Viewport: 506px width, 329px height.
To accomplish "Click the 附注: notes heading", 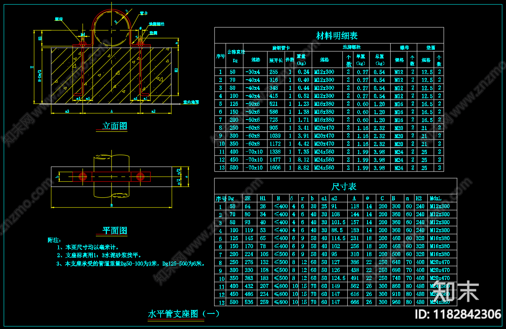I will coord(54,240).
